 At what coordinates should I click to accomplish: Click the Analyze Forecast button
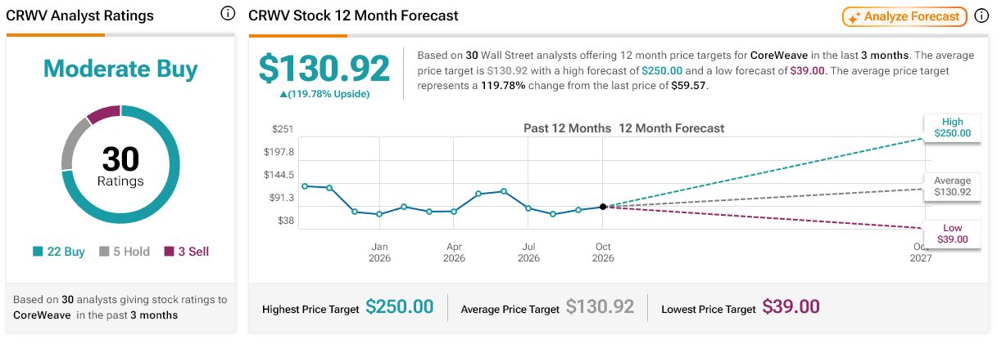pyautogui.click(x=904, y=16)
